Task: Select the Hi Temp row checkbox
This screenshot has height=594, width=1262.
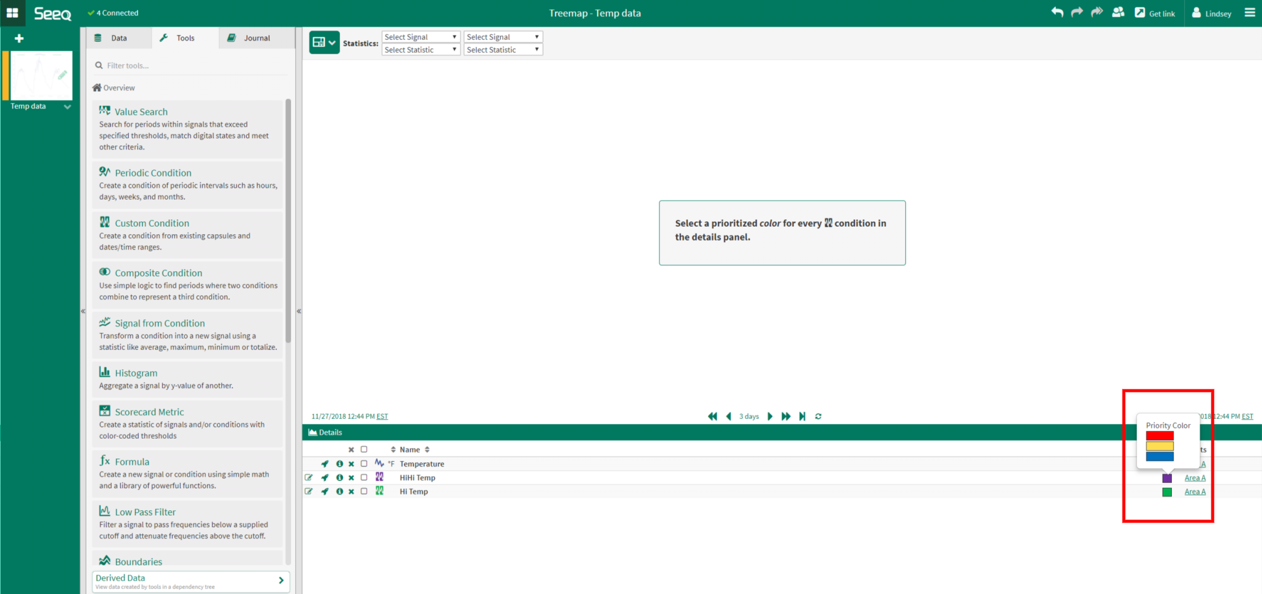Action: point(364,492)
